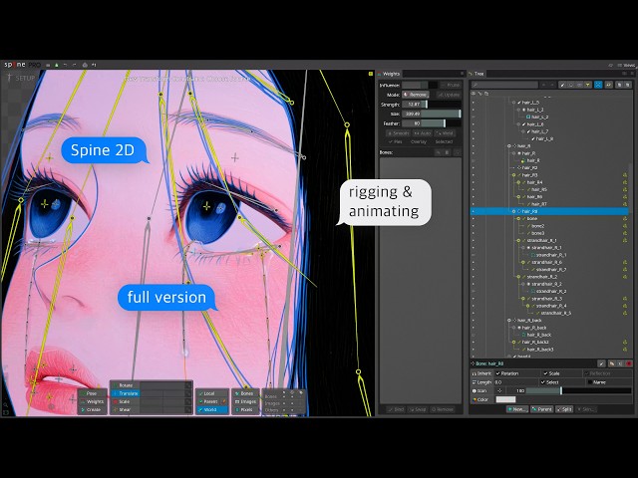Click the tree copy icon
Viewport: 638px width, 478px height.
[x=619, y=85]
